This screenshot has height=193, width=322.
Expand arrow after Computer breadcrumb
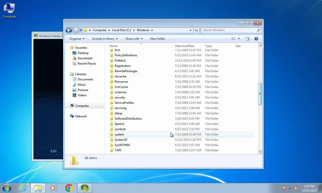109,30
